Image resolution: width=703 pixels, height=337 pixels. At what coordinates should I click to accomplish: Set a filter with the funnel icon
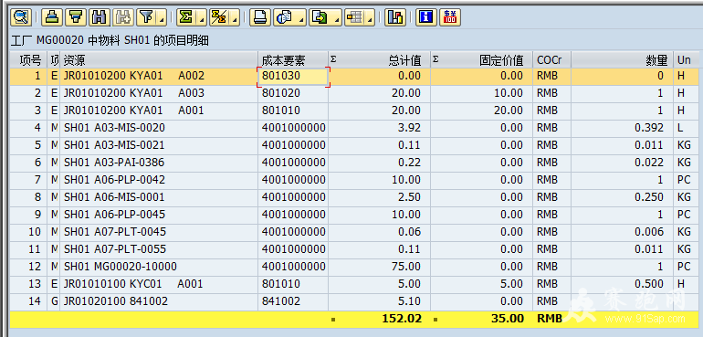(146, 17)
